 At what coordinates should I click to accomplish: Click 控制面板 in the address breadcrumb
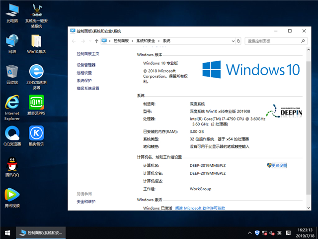[x=121, y=41]
